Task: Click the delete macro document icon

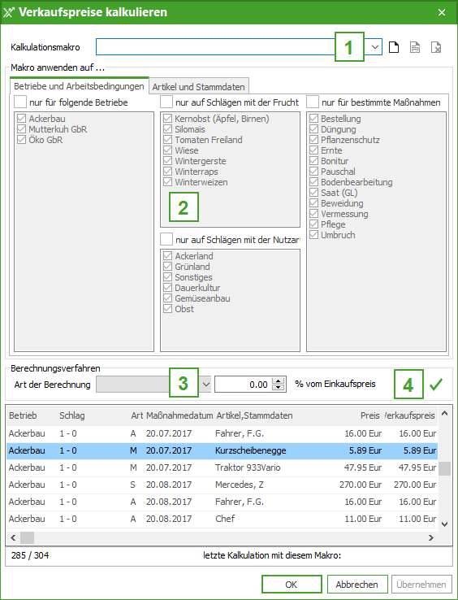Action: [x=436, y=47]
